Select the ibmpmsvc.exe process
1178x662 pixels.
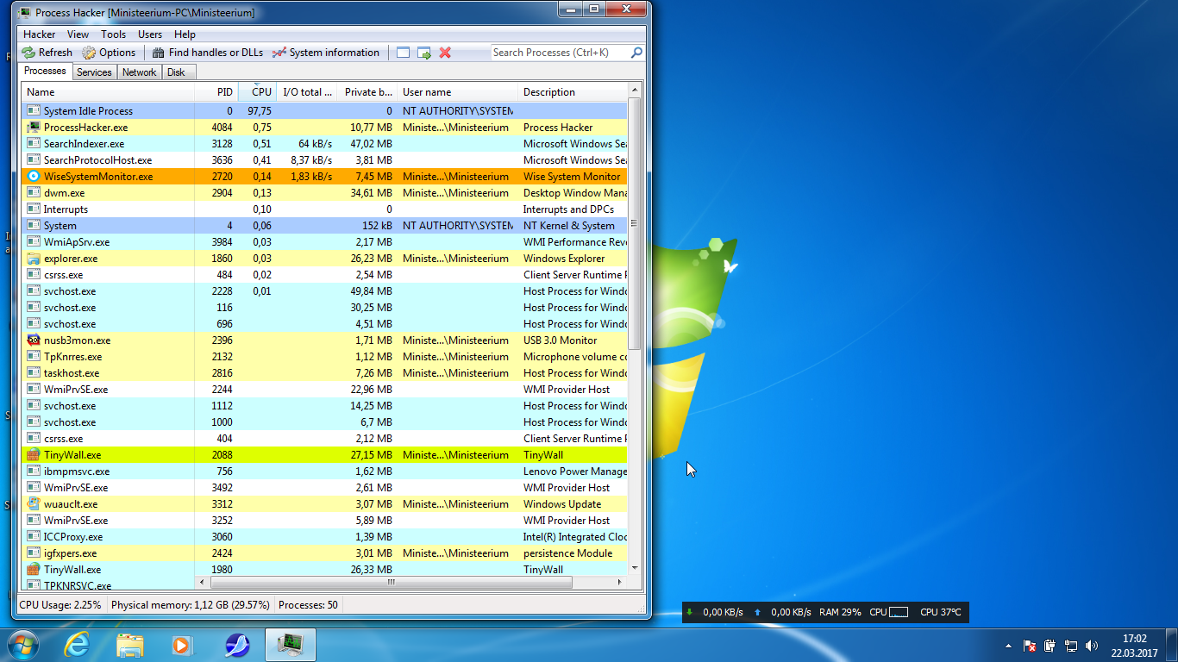325,472
